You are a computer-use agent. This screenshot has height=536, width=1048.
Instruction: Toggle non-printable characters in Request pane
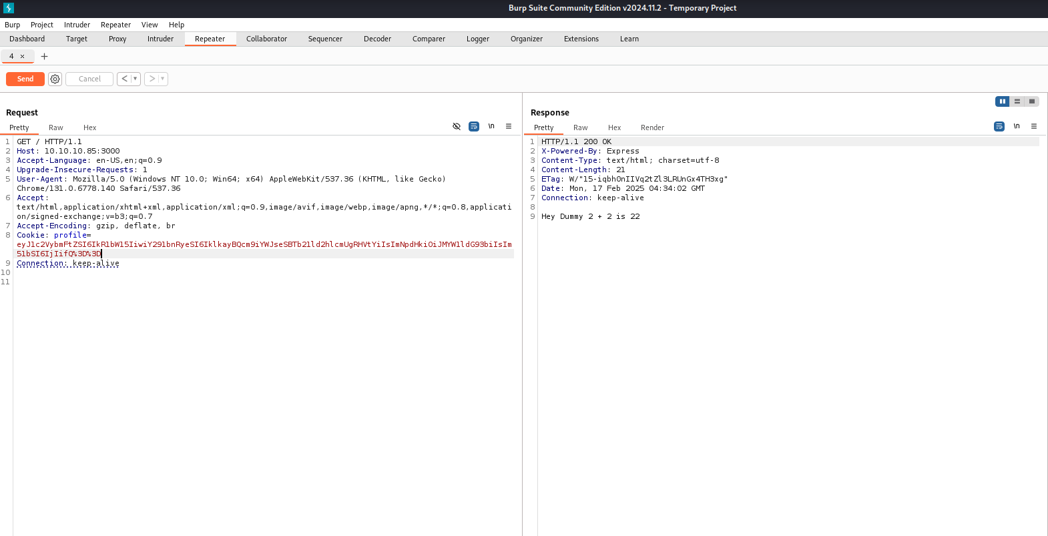point(491,126)
